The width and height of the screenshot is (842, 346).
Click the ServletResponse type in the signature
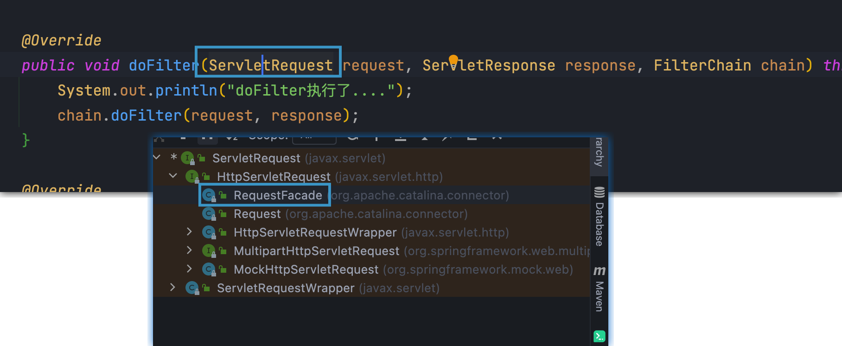pos(489,65)
